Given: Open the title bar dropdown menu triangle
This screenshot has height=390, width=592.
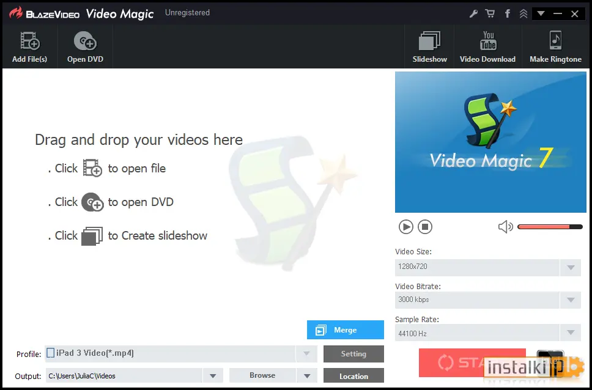Looking at the screenshot, I should pos(541,13).
